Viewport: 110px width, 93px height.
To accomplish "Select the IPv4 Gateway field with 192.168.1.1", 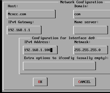I will pyautogui.click(x=24, y=30).
